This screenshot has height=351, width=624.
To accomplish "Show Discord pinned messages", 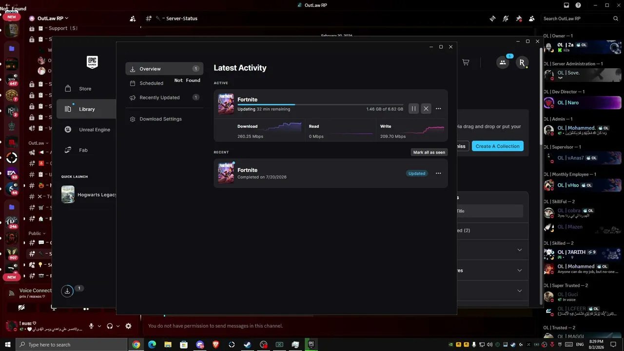I will click(x=519, y=19).
